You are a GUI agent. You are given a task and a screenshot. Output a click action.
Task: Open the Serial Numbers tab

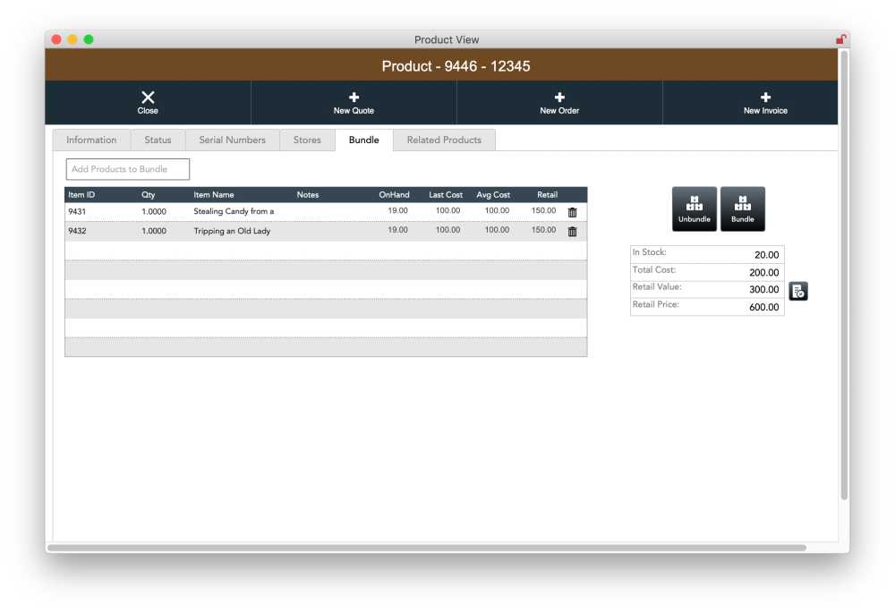233,140
